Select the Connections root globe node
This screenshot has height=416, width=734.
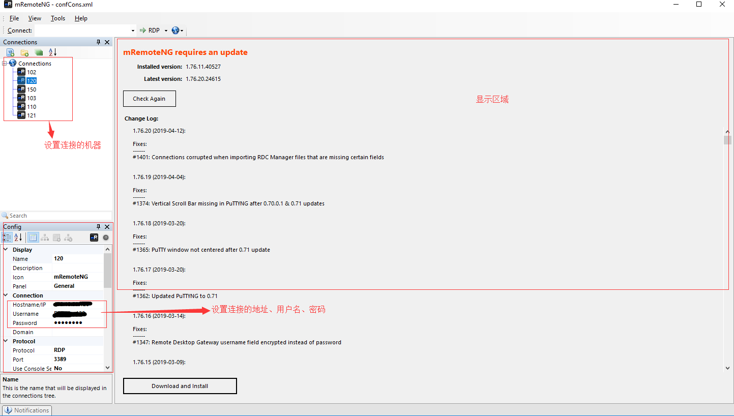[x=13, y=63]
